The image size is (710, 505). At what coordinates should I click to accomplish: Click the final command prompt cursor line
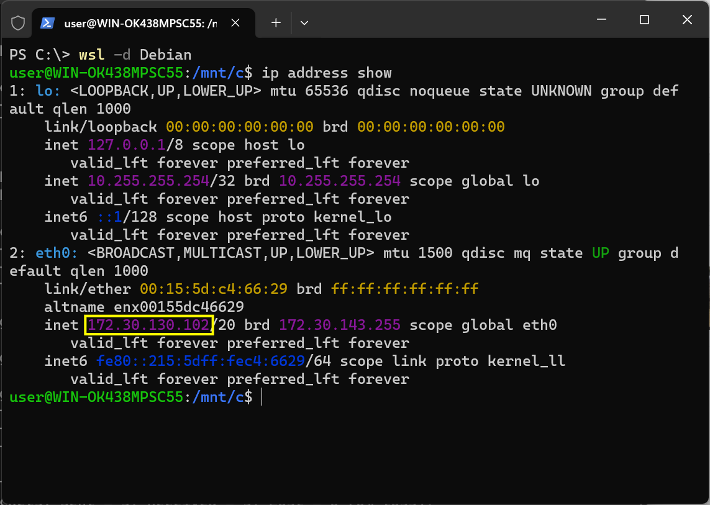point(136,397)
